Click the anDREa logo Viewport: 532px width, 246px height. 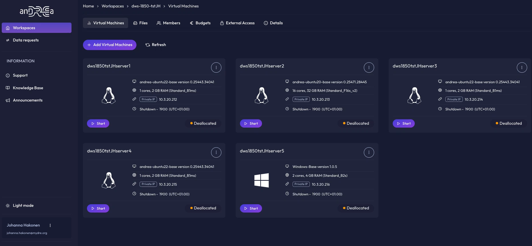37,11
